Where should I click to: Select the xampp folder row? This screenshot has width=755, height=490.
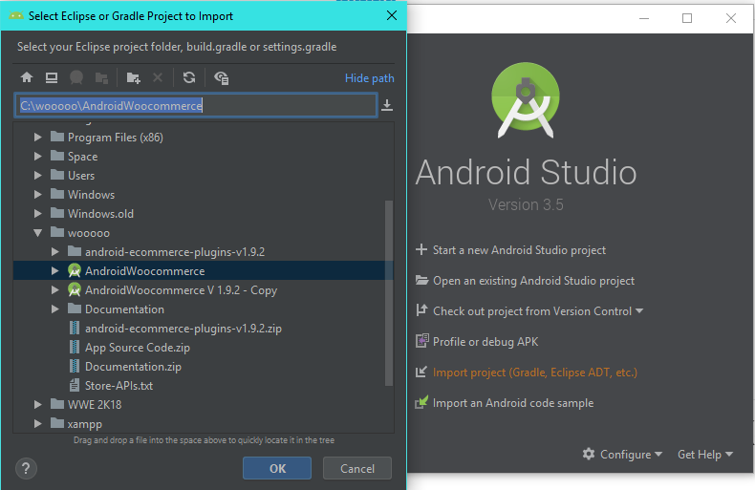(x=204, y=423)
